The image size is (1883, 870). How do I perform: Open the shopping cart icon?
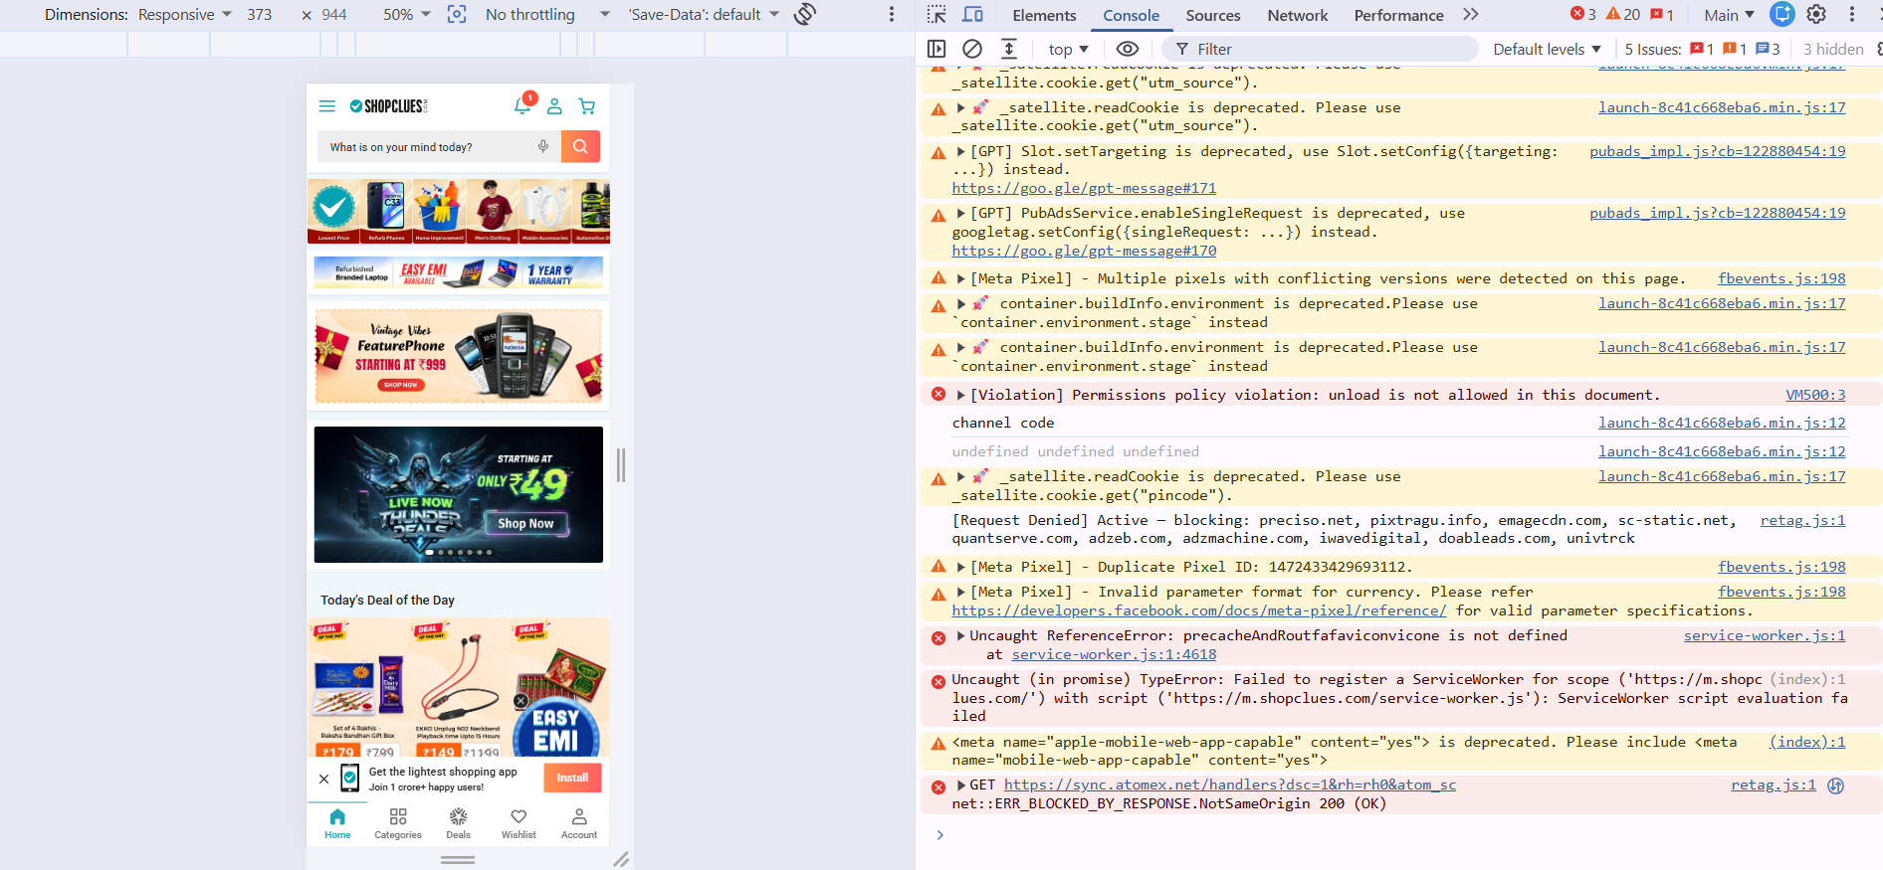587,106
